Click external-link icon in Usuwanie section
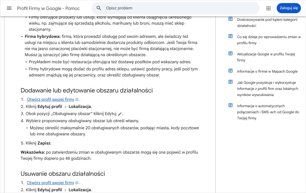The image size is (306, 193). coord(77,183)
